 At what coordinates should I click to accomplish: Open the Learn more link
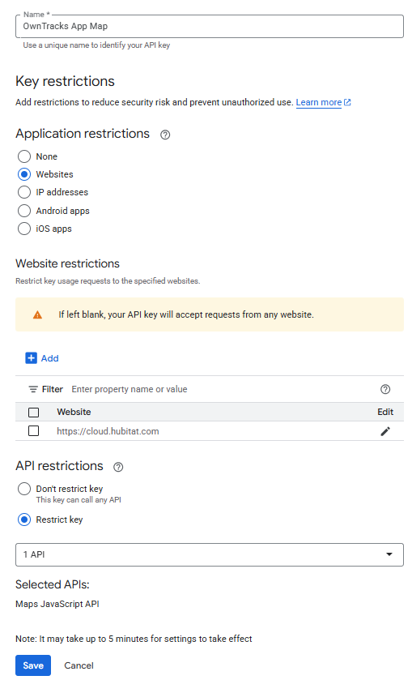click(x=319, y=102)
